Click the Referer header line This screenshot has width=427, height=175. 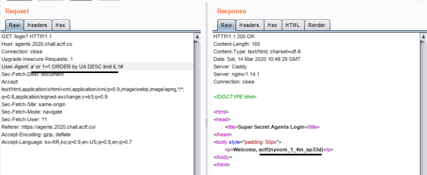point(48,127)
